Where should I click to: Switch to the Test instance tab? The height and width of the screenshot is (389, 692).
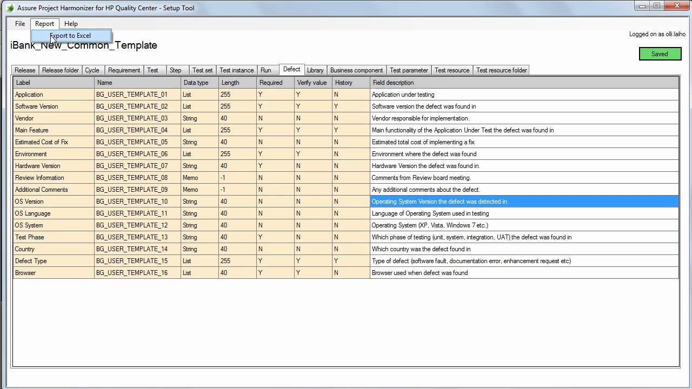(237, 70)
